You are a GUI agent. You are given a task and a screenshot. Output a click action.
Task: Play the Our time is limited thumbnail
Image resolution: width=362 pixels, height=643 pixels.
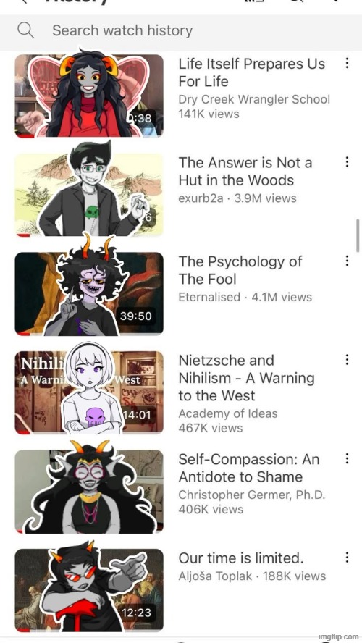(89, 590)
